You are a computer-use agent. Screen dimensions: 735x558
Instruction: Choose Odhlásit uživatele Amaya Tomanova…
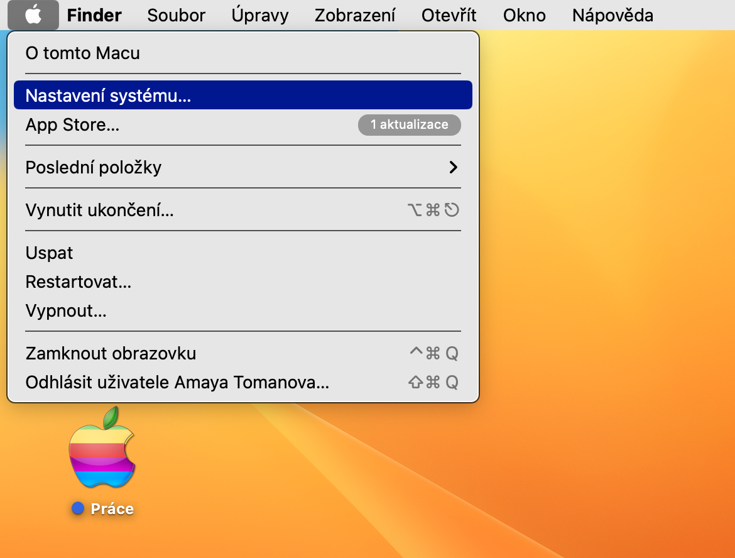click(243, 382)
